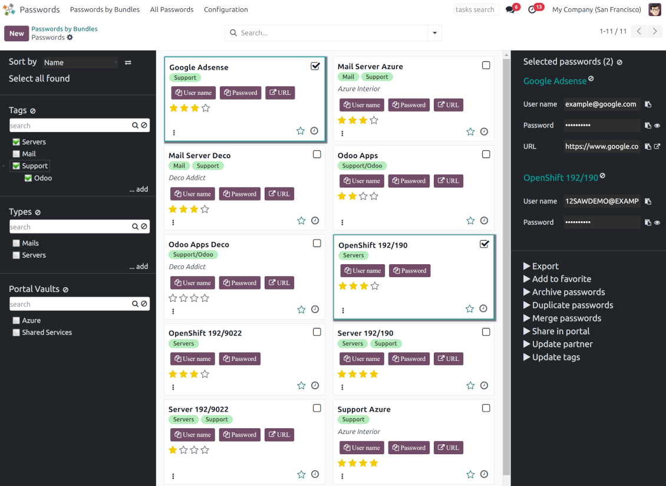Select the Mail Server Deco checkbox

317,155
